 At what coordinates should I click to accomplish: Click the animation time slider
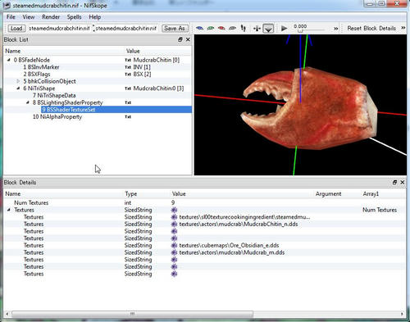309,30
